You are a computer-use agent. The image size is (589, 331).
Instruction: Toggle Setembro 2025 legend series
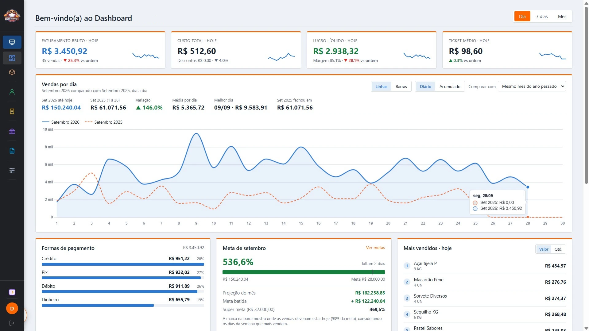click(103, 122)
